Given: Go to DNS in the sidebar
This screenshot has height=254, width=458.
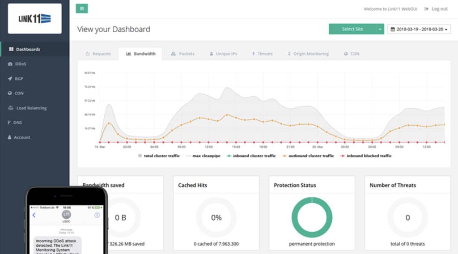Looking at the screenshot, I should 17,123.
